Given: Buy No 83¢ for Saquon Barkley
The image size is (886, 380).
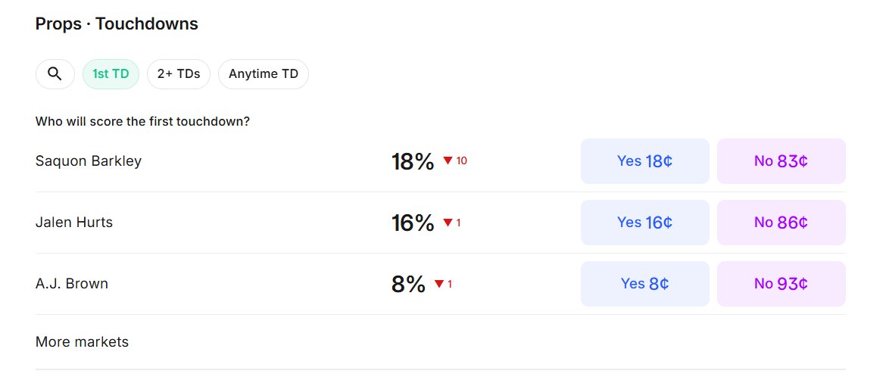Looking at the screenshot, I should [x=781, y=161].
